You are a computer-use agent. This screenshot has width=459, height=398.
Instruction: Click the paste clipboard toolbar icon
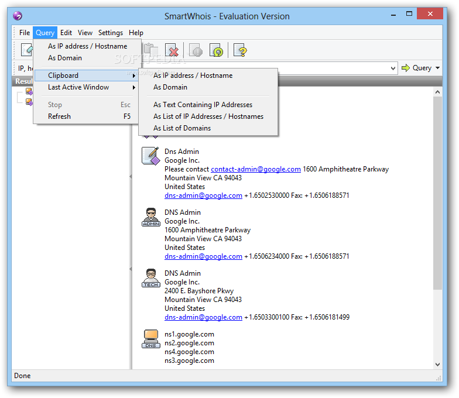[x=151, y=50]
